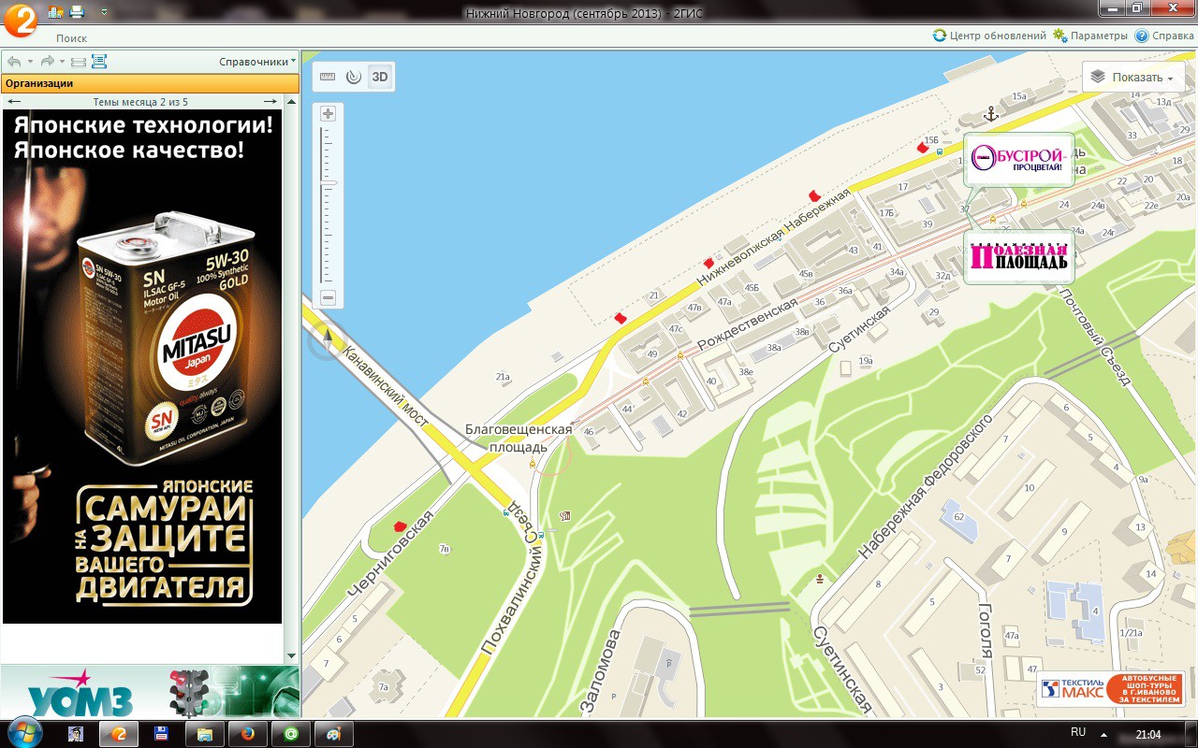1198x748 pixels.
Task: Switch to 2GIS in the taskbar
Action: click(x=119, y=734)
